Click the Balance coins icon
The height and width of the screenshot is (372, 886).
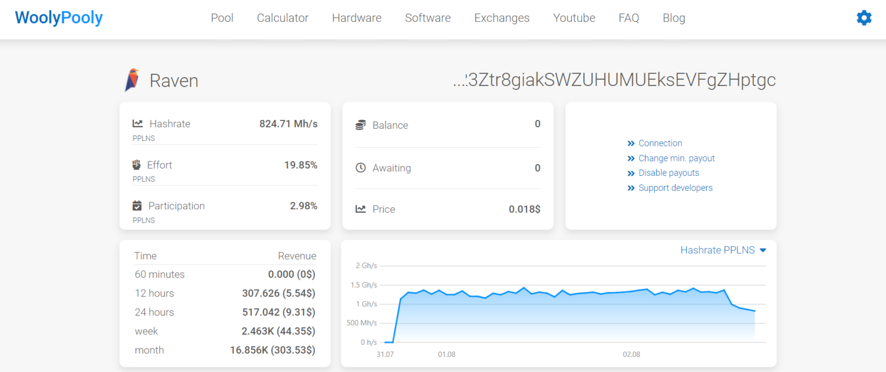click(x=359, y=124)
